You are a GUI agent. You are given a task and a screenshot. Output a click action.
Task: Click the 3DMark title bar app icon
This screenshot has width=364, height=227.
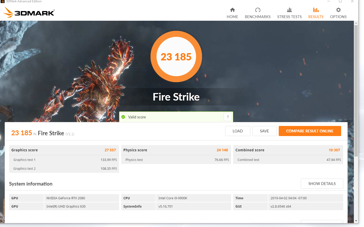click(3, 1)
